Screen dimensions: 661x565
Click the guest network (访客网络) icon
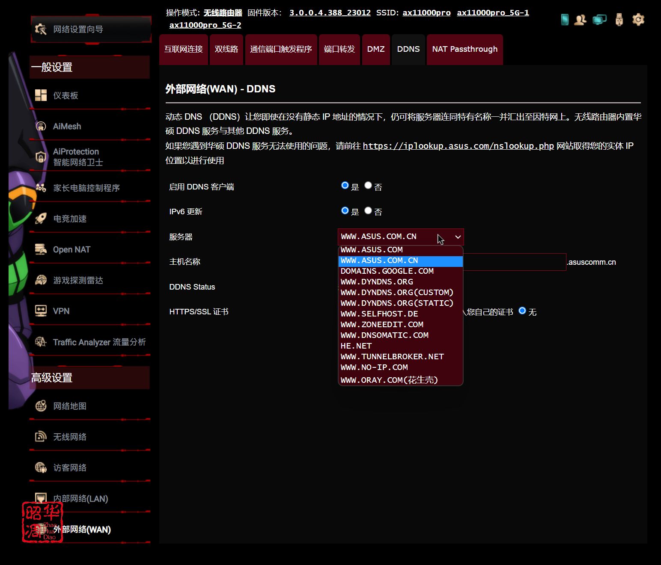(41, 467)
